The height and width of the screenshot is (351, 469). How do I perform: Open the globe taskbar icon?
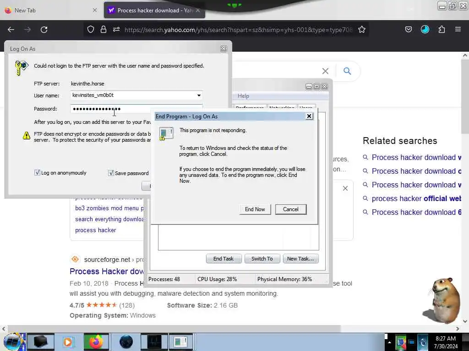126,342
